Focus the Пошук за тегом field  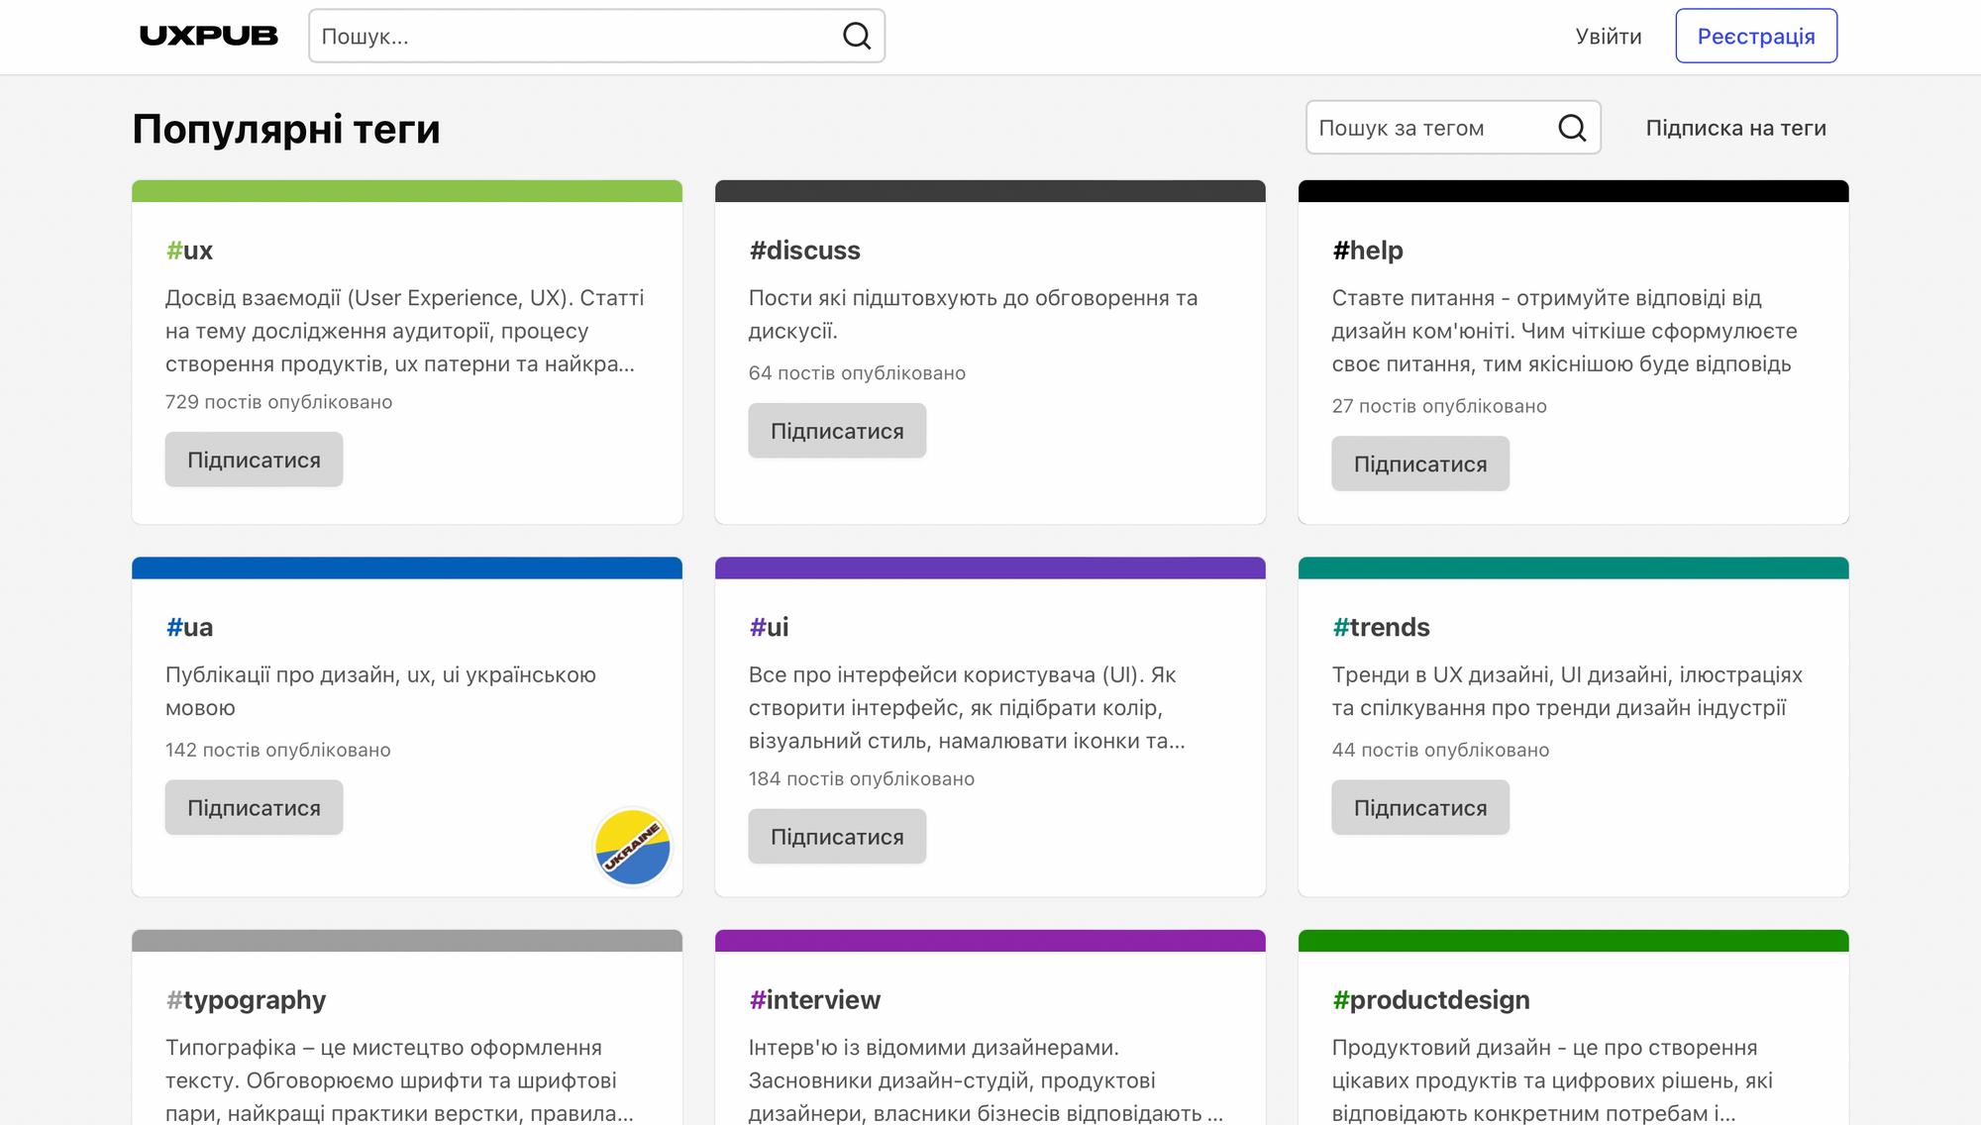coord(1431,128)
